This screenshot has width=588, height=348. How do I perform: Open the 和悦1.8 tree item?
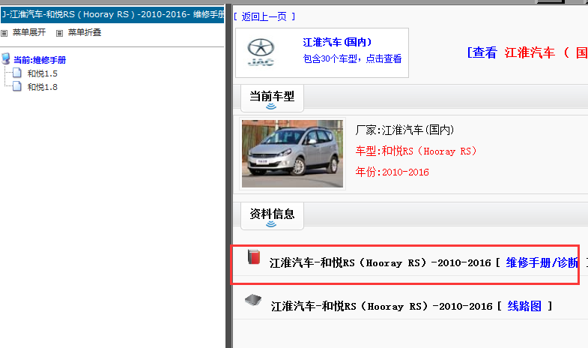[43, 87]
